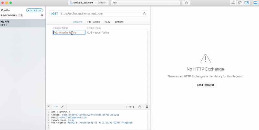Open the document title dropdown
The height and width of the screenshot is (130, 259).
pos(88,3)
